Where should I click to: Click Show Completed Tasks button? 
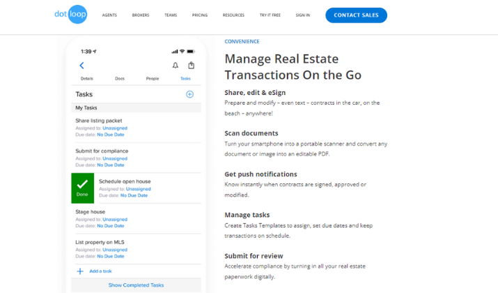click(137, 285)
